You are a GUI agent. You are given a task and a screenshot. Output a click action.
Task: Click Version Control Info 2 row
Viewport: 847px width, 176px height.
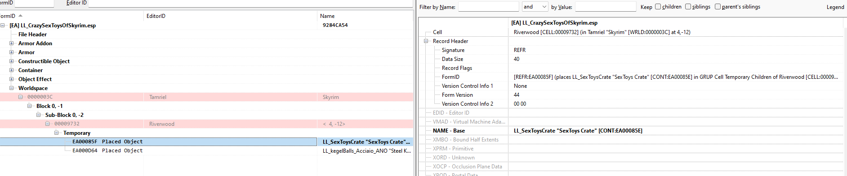coord(631,104)
